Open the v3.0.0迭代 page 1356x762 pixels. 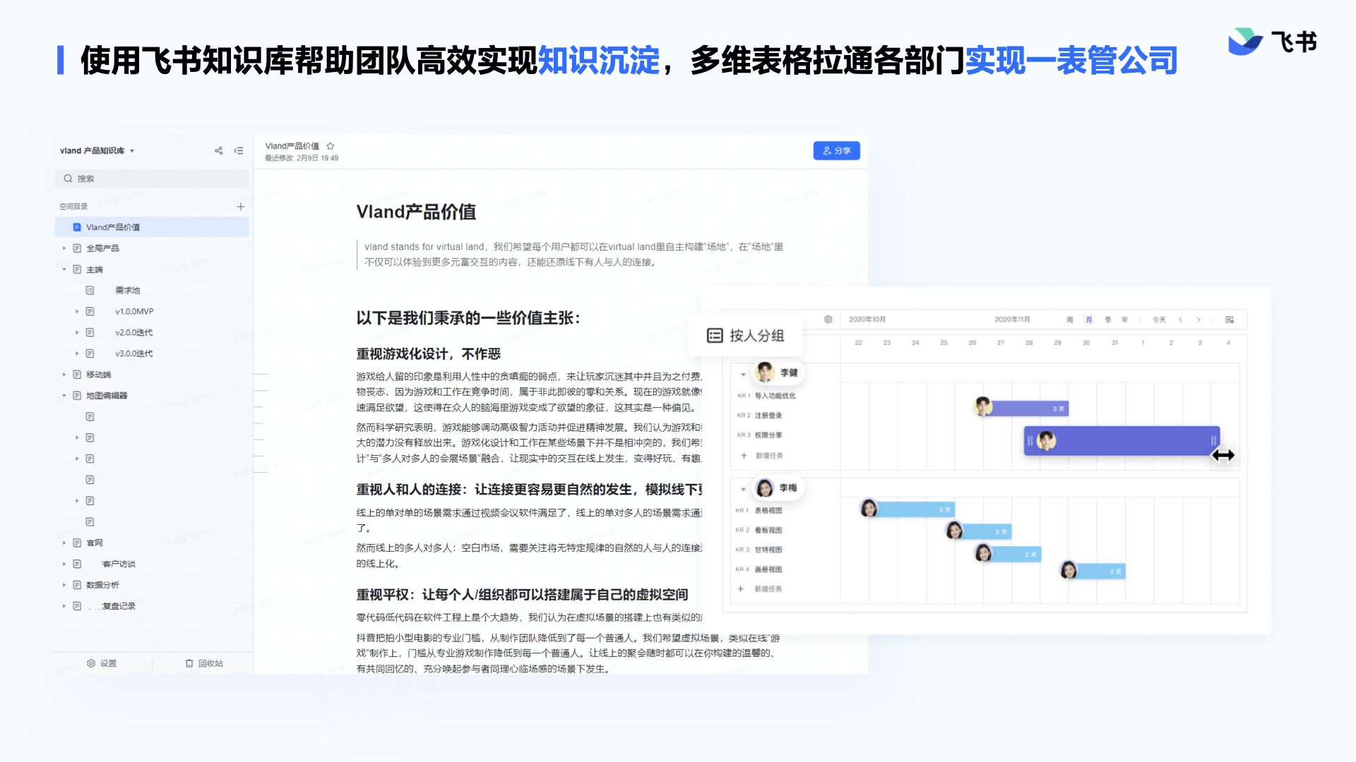click(133, 353)
